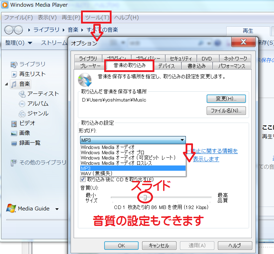Collapse the Music (音楽) tree node

7,84
